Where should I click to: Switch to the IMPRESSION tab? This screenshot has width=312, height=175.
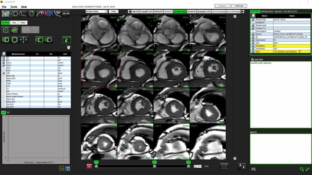[x=267, y=12]
